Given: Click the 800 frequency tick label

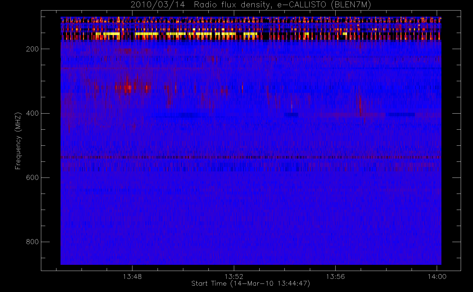Looking at the screenshot, I should point(32,242).
